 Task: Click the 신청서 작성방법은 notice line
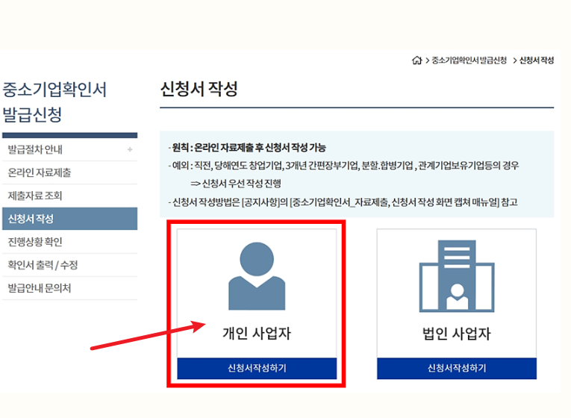343,202
